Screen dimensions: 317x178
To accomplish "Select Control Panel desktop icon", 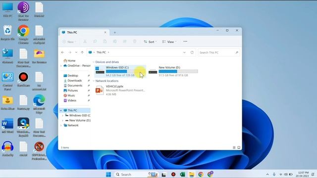I will 8,81.
